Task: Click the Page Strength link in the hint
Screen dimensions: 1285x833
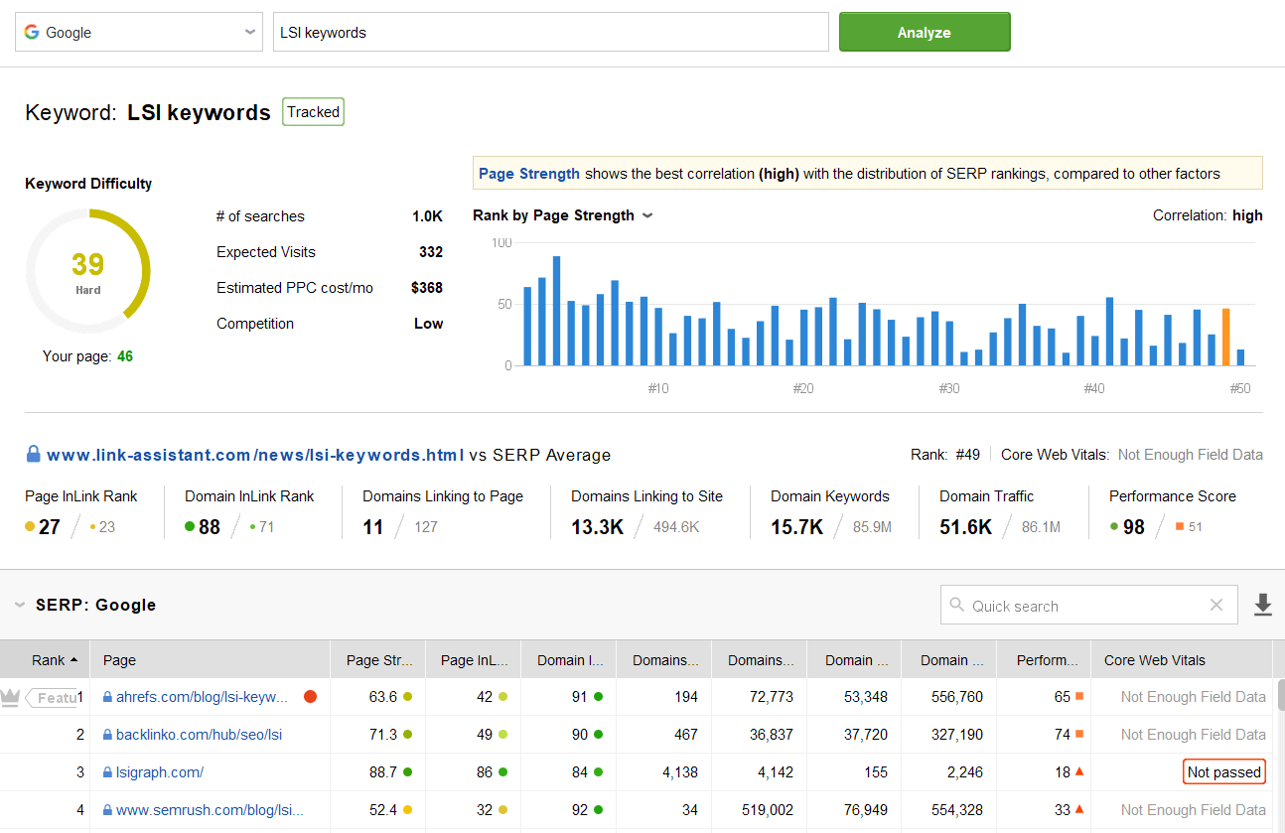Action: point(529,174)
